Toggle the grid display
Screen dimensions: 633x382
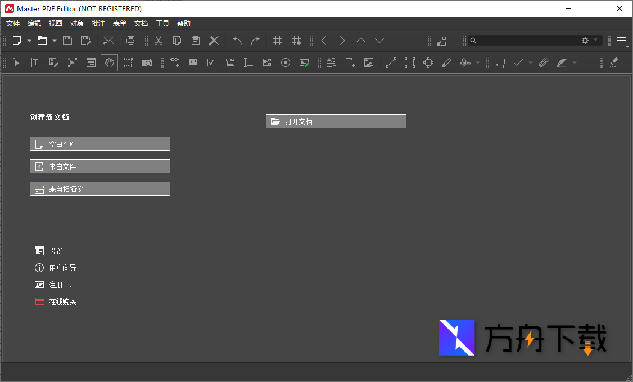point(277,41)
